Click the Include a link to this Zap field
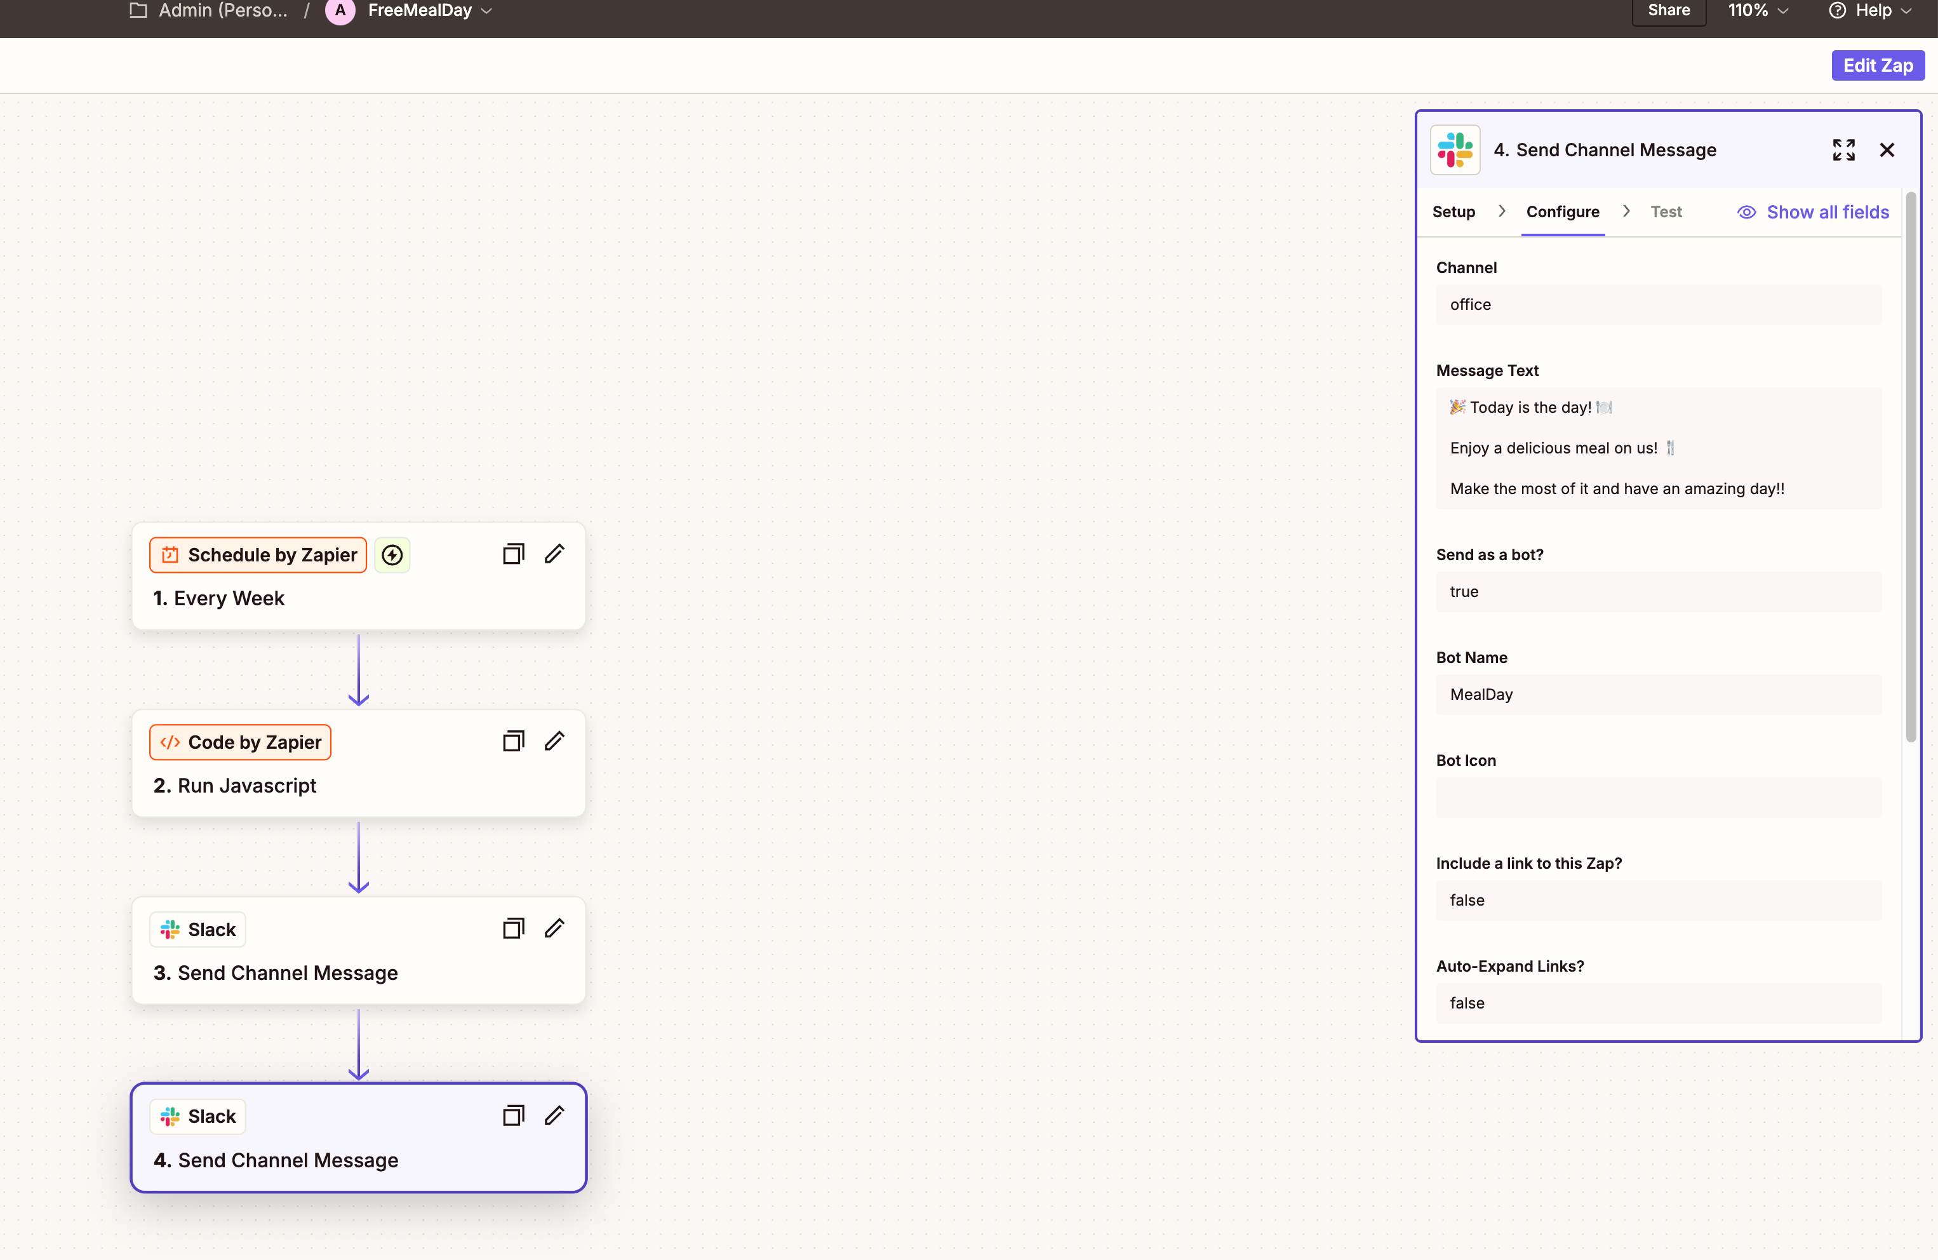This screenshot has height=1260, width=1938. [1659, 901]
